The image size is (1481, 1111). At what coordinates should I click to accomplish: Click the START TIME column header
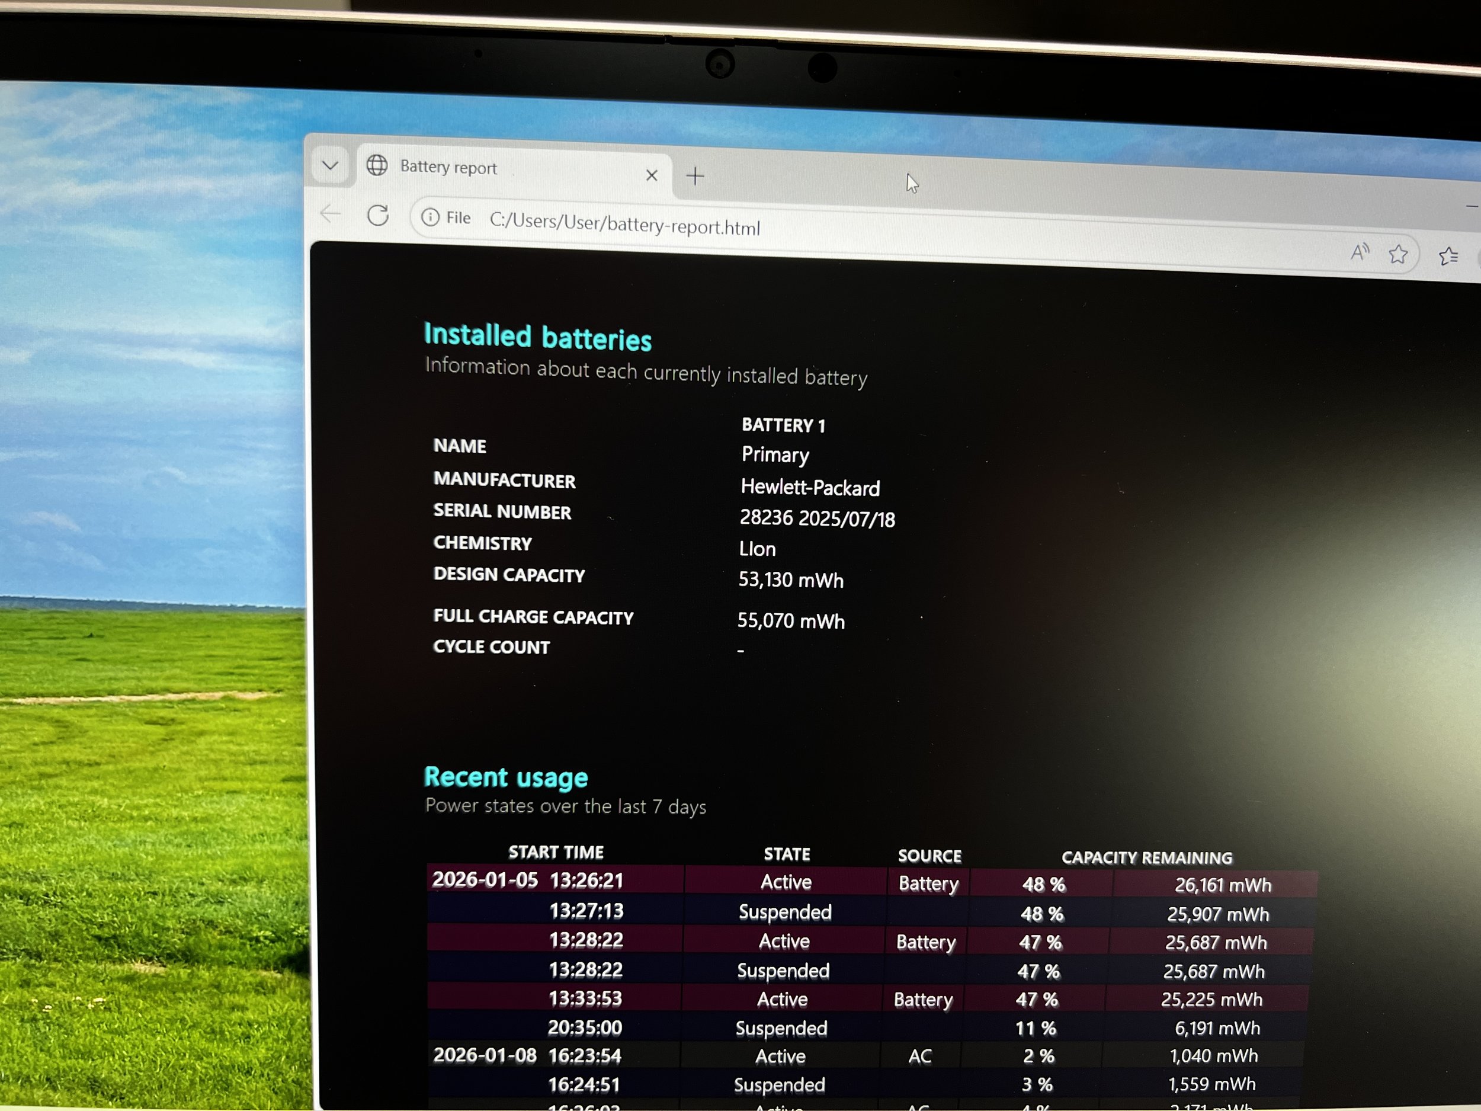556,852
